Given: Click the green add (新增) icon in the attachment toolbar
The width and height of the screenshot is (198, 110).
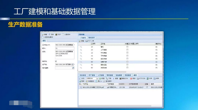Looking at the screenshot, I should click(100, 79).
